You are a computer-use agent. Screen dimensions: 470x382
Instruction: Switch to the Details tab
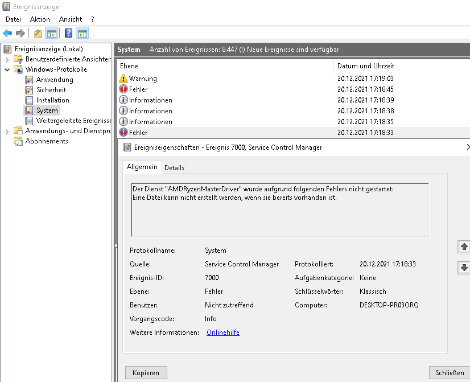[x=175, y=167]
